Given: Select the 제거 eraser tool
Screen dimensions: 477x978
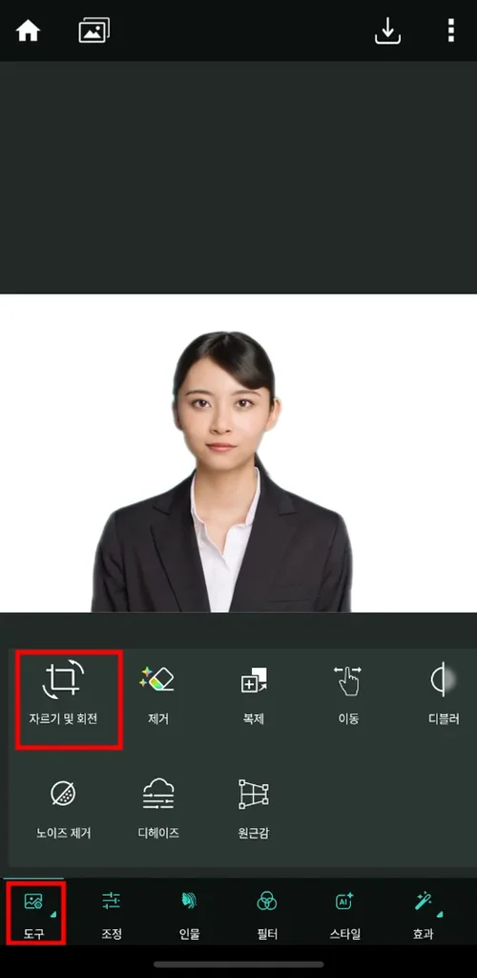Looking at the screenshot, I should 158,693.
